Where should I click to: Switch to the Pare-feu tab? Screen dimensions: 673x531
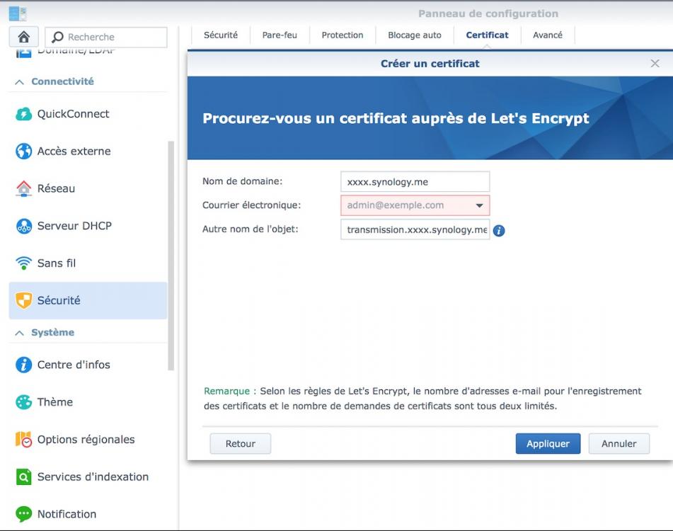pos(280,35)
